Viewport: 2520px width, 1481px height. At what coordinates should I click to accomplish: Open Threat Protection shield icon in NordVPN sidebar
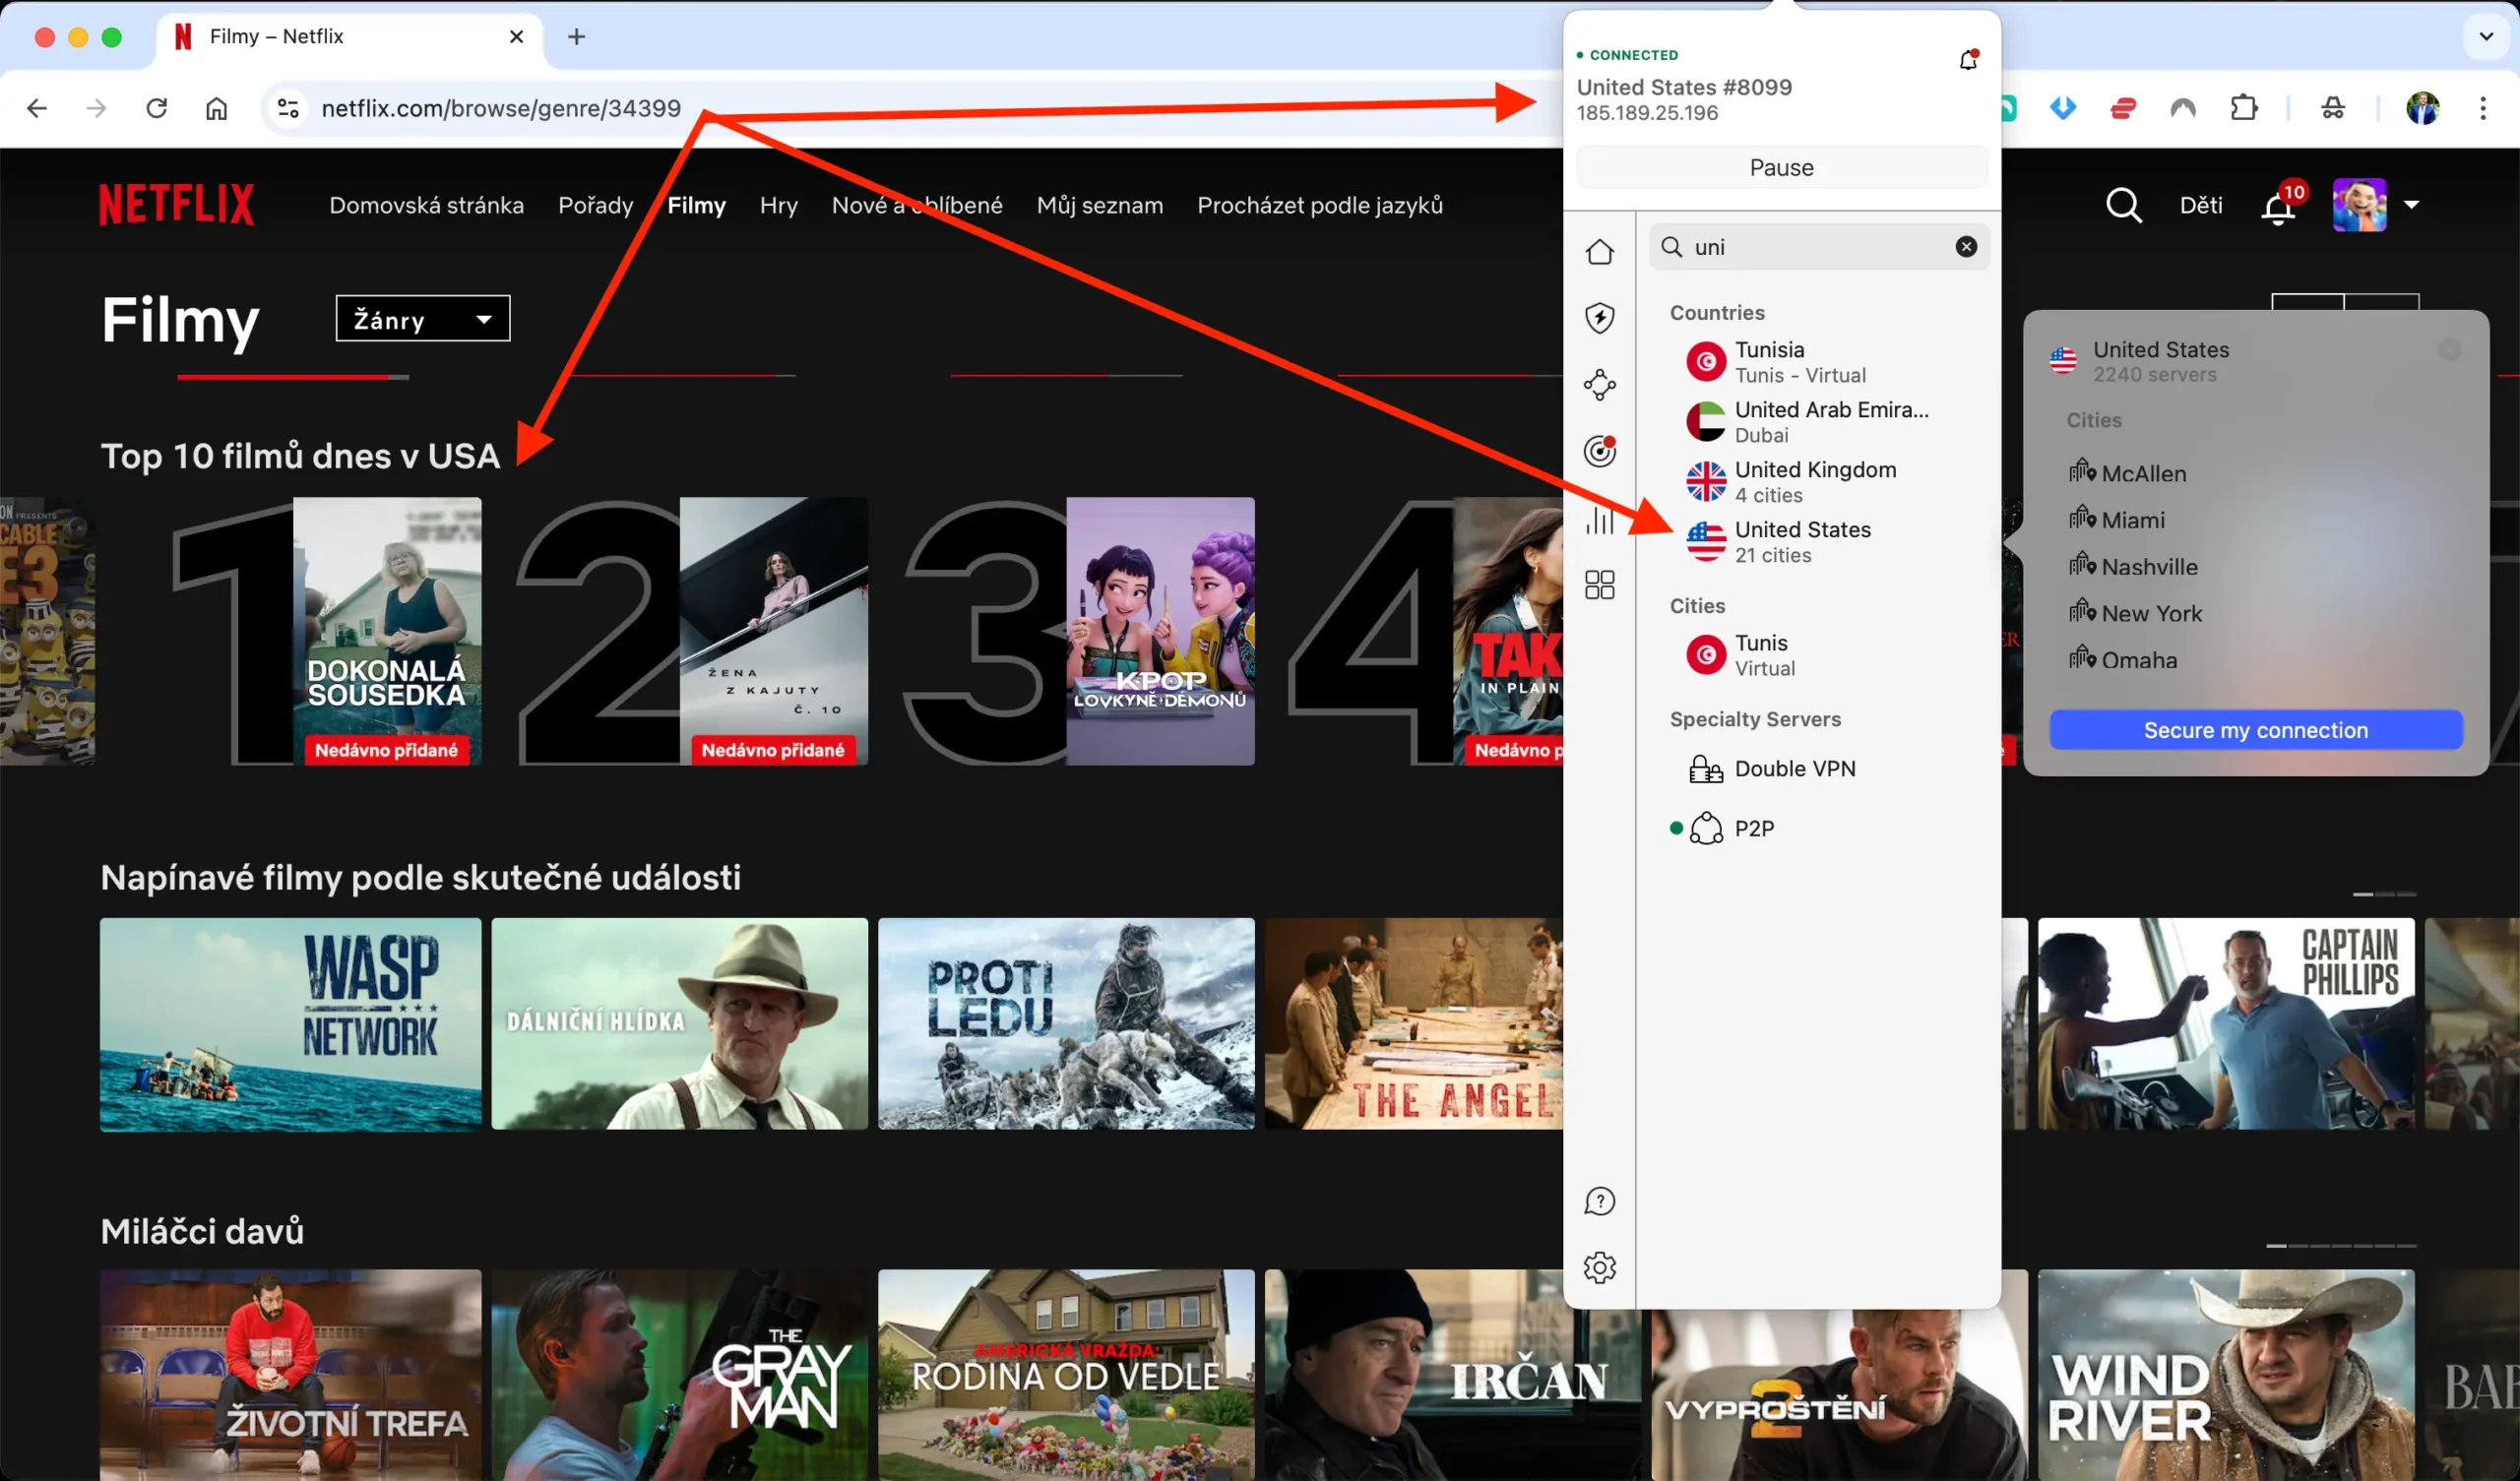click(1599, 317)
